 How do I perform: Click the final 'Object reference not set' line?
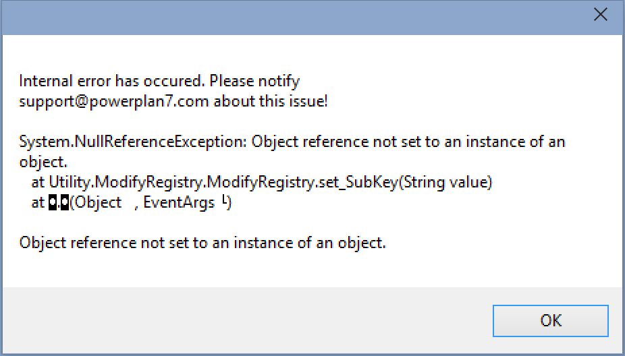pyautogui.click(x=202, y=243)
